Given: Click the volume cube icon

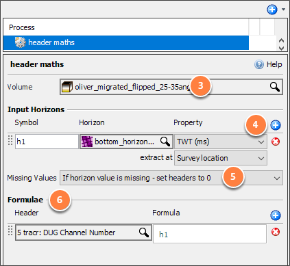Looking at the screenshot, I should tap(67, 87).
